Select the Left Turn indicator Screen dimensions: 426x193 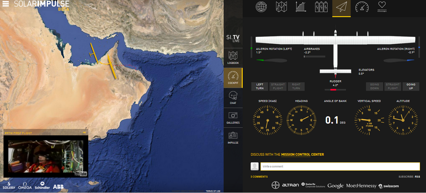(260, 86)
